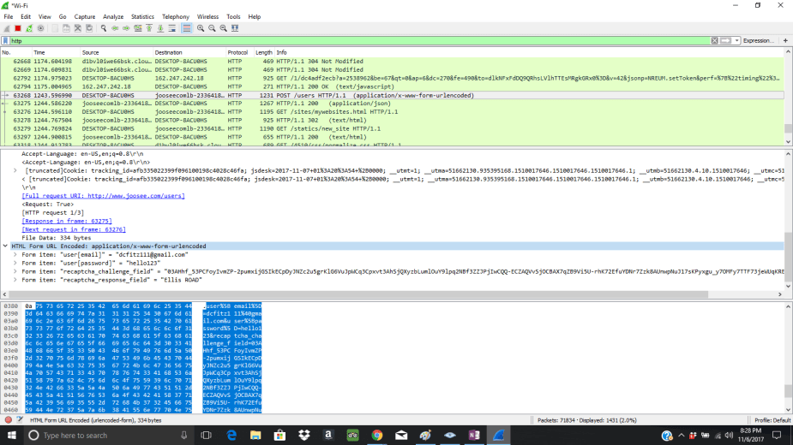Expand the user[email] form item

15,254
